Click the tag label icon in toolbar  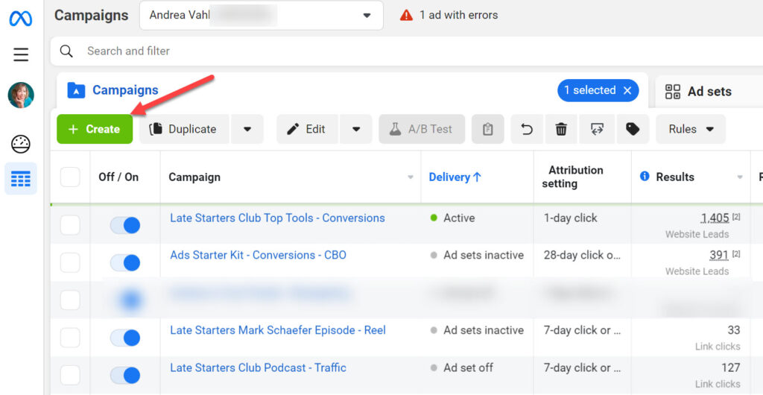(x=633, y=129)
